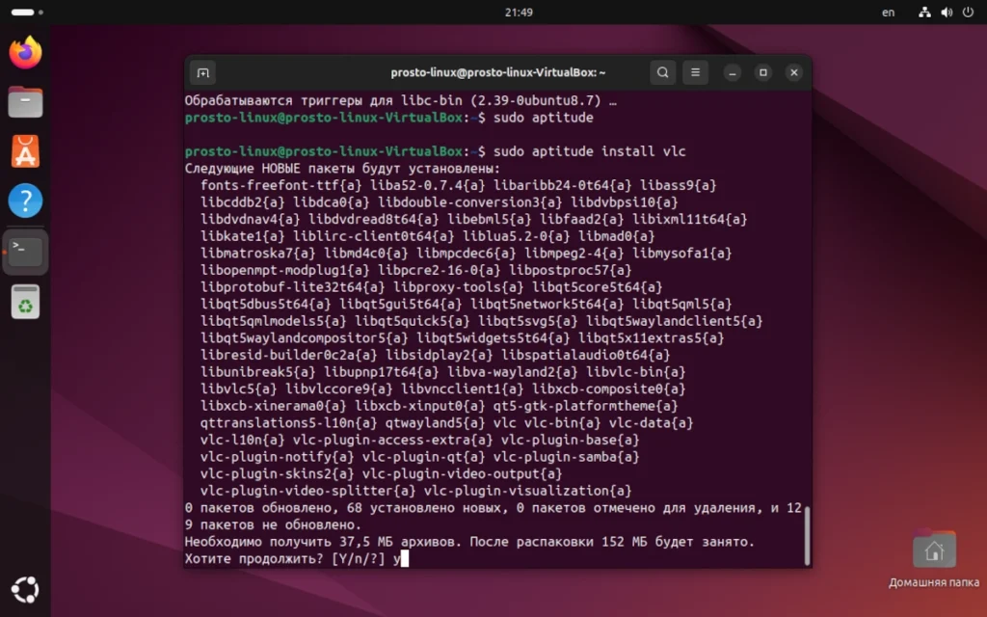Click 'fonts-freefont-ttf{a}' package name

(x=281, y=185)
